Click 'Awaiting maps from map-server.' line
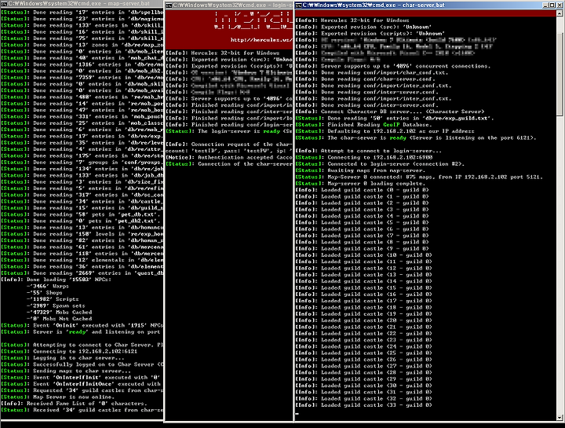Image resolution: width=565 pixels, height=428 pixels. coord(360,170)
